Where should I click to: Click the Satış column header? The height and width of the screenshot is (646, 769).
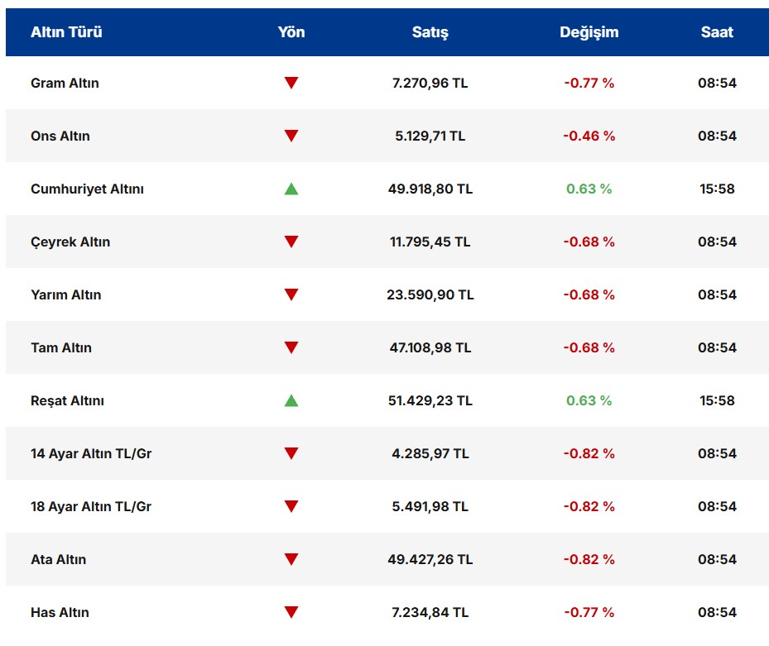pos(430,32)
